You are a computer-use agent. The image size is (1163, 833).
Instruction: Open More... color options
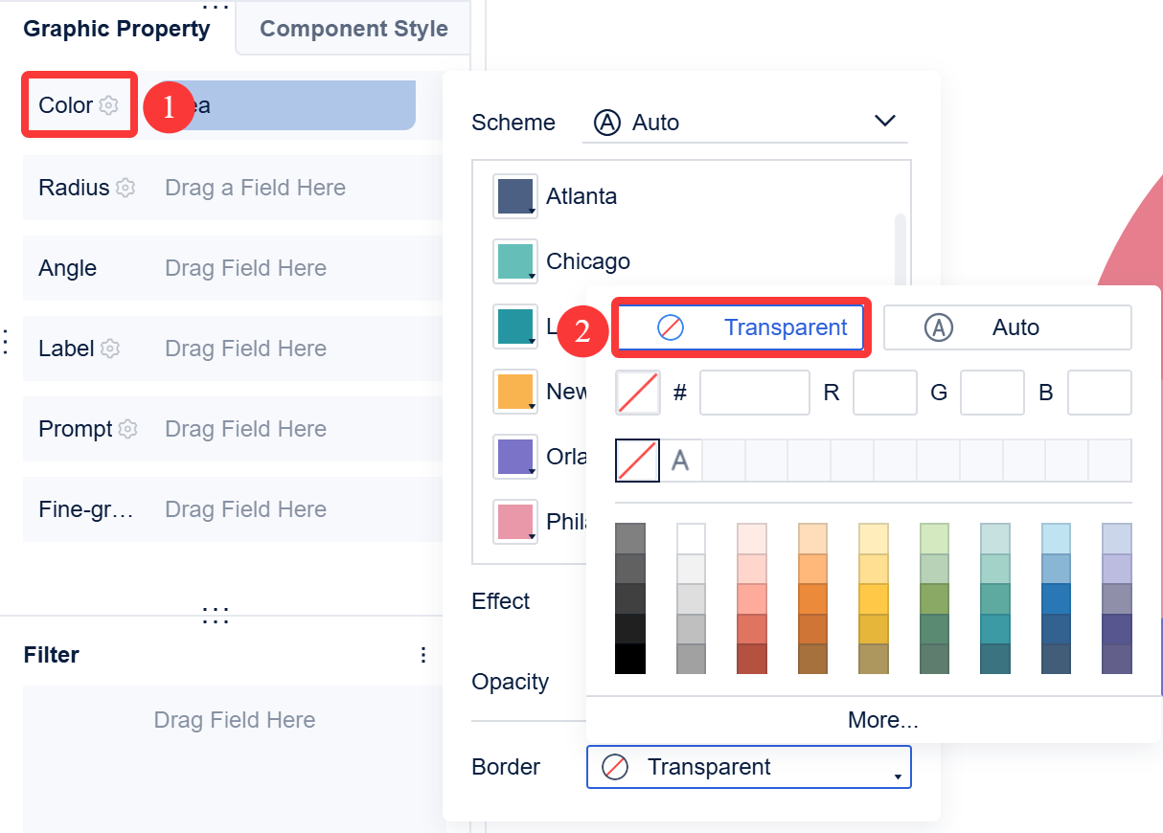(883, 720)
